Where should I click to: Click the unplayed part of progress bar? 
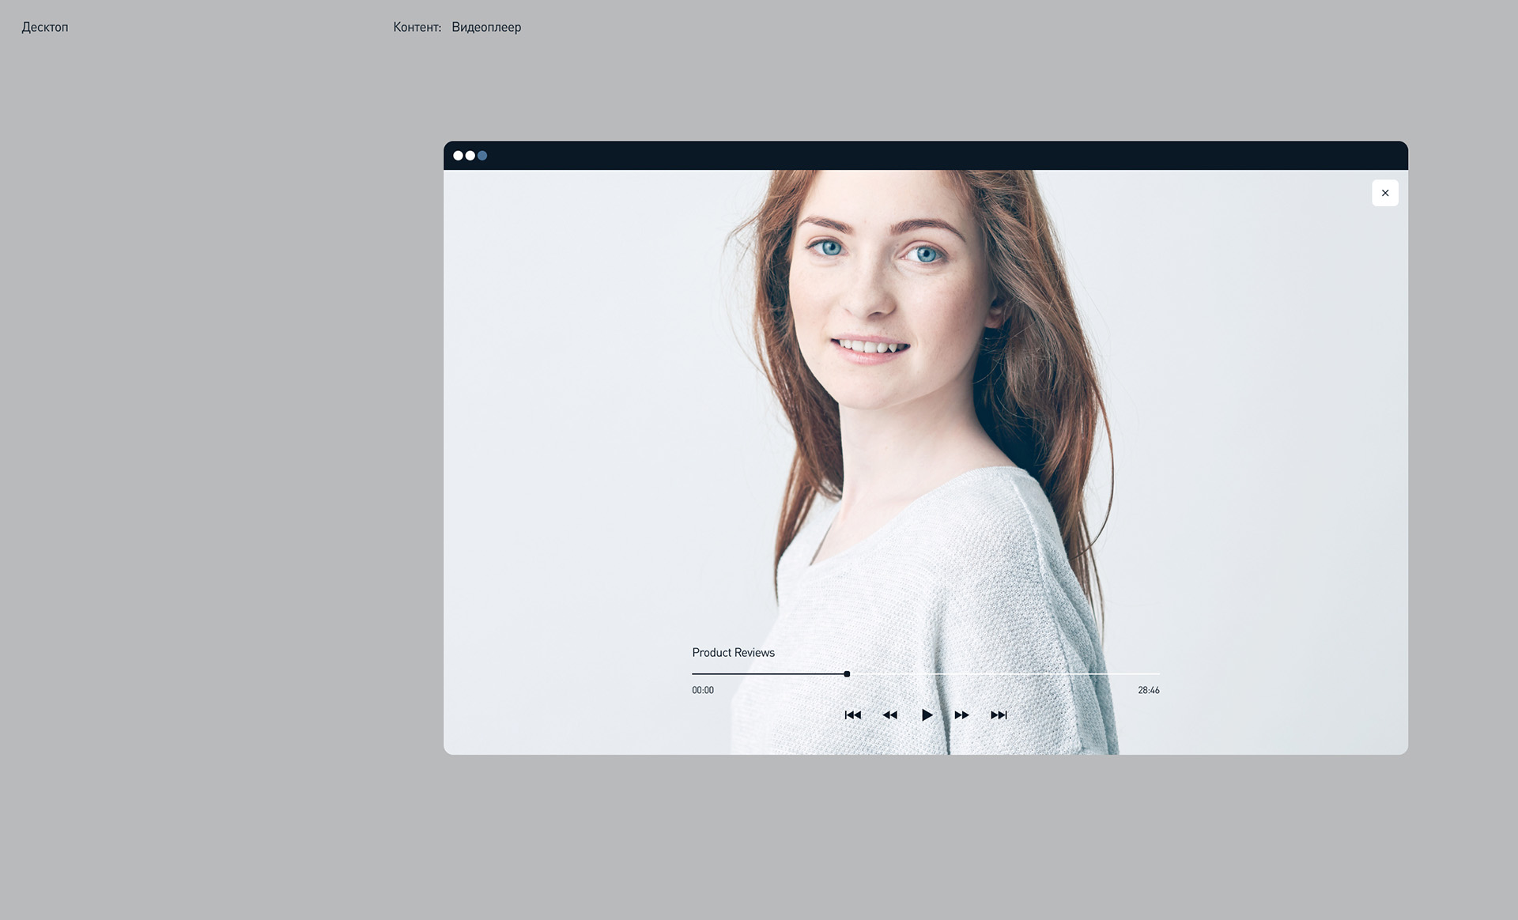tap(1004, 674)
